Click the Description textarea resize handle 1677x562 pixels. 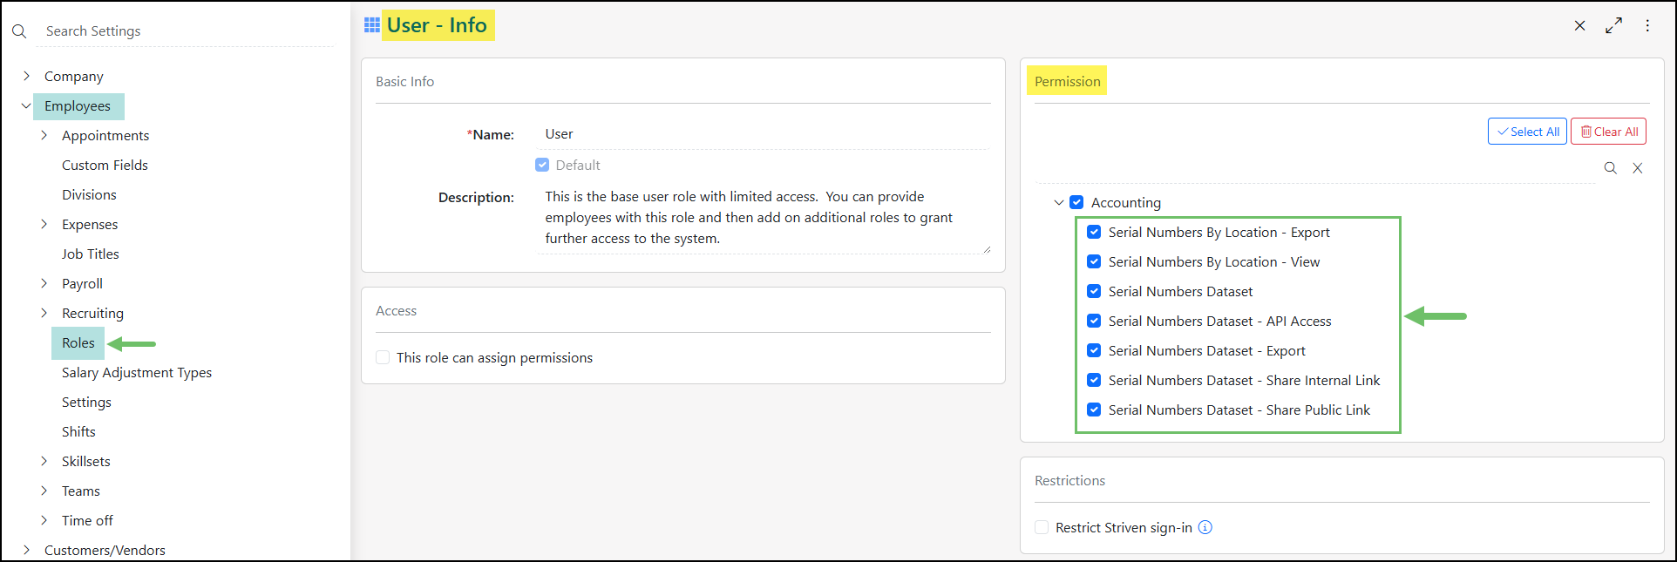pyautogui.click(x=987, y=249)
